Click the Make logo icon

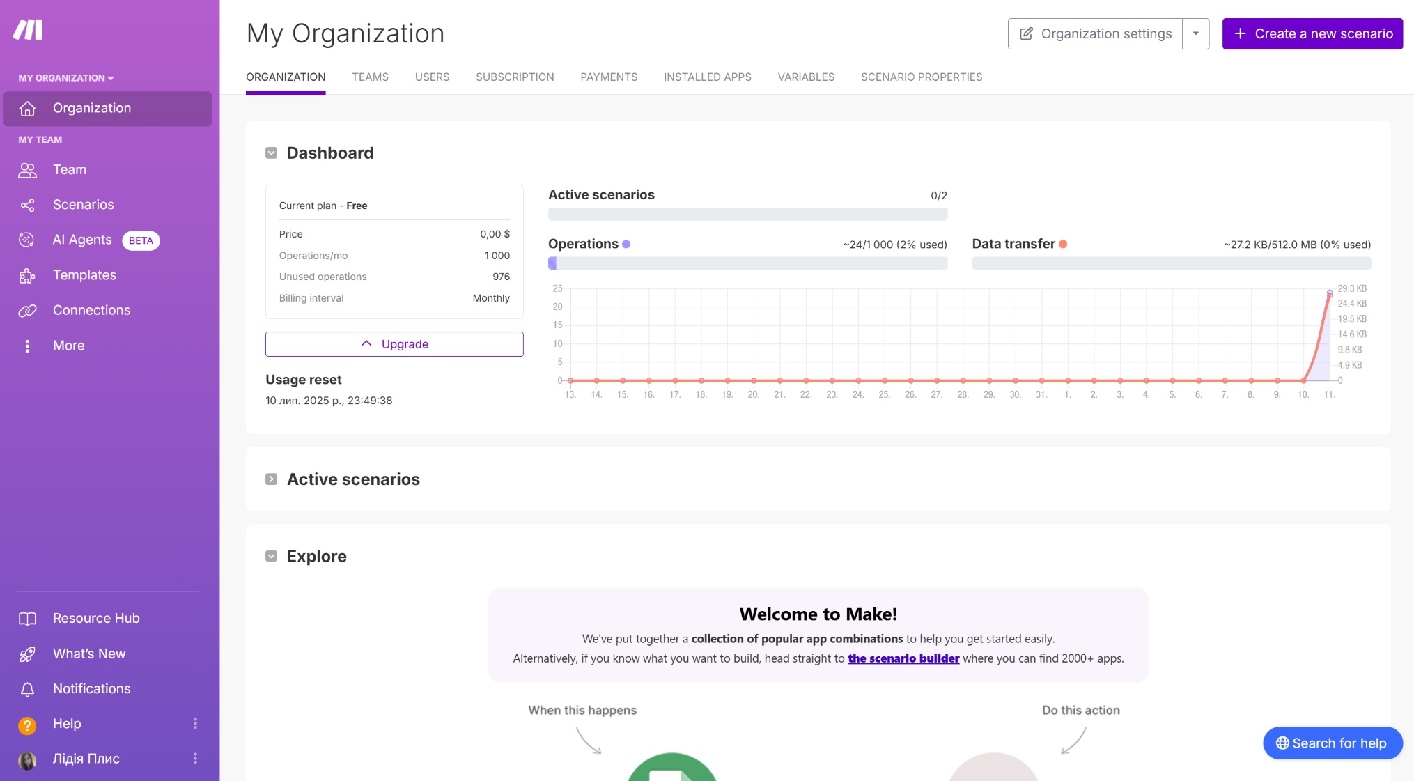[x=28, y=30]
